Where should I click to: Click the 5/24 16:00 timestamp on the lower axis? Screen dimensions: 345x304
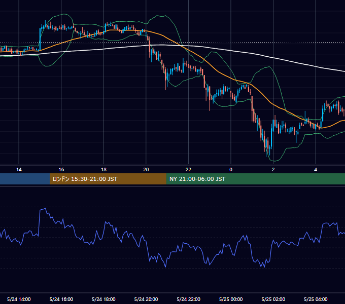click(61, 299)
